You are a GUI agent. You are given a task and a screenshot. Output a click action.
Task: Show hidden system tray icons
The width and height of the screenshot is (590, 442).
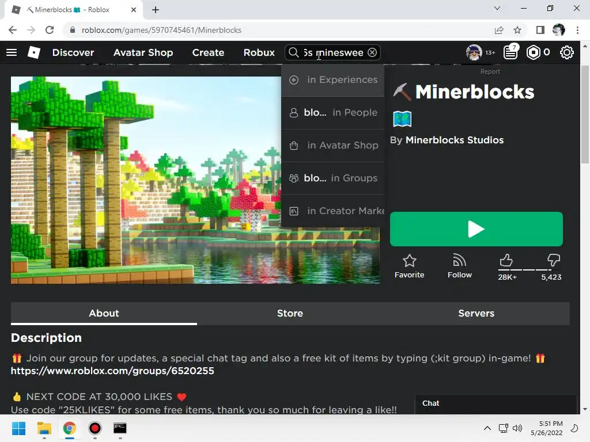point(487,428)
